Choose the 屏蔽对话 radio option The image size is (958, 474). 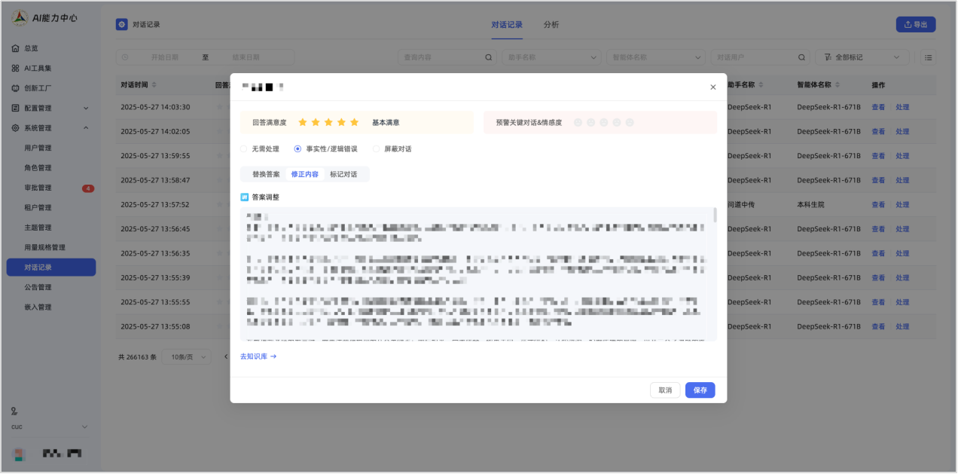(377, 149)
